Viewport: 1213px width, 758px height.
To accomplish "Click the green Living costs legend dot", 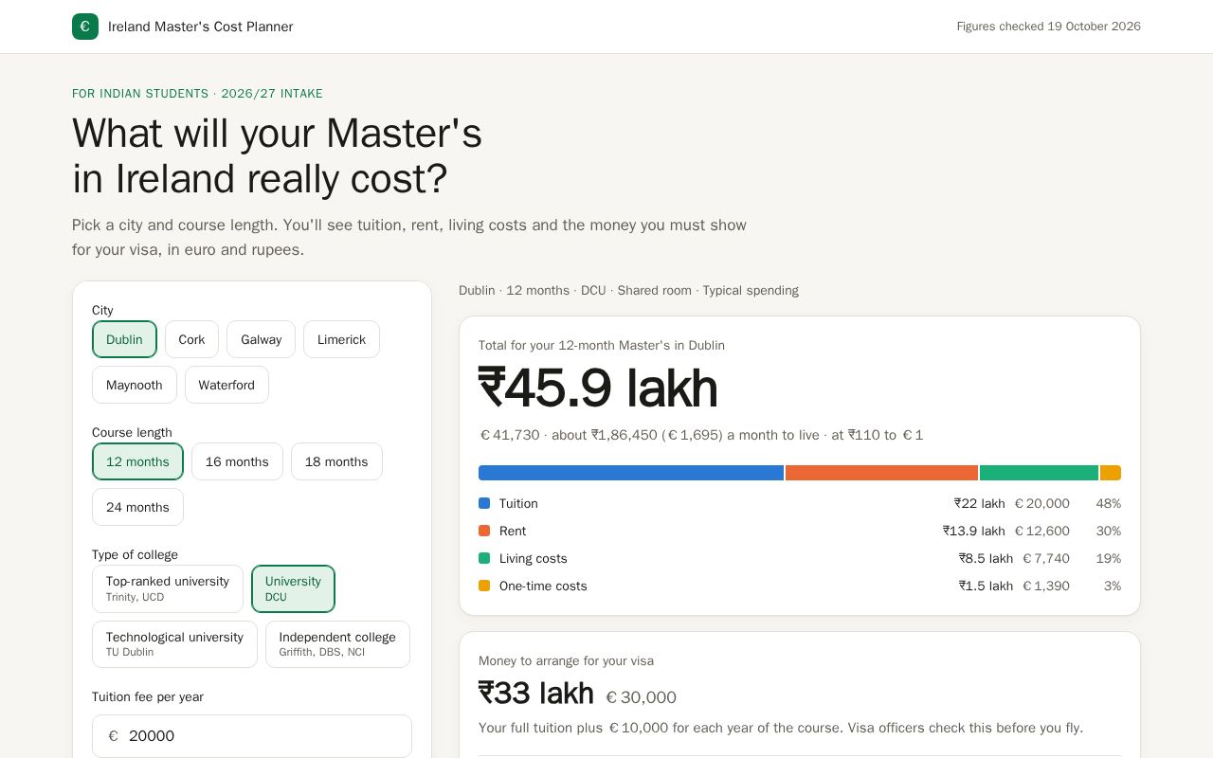I will point(484,558).
